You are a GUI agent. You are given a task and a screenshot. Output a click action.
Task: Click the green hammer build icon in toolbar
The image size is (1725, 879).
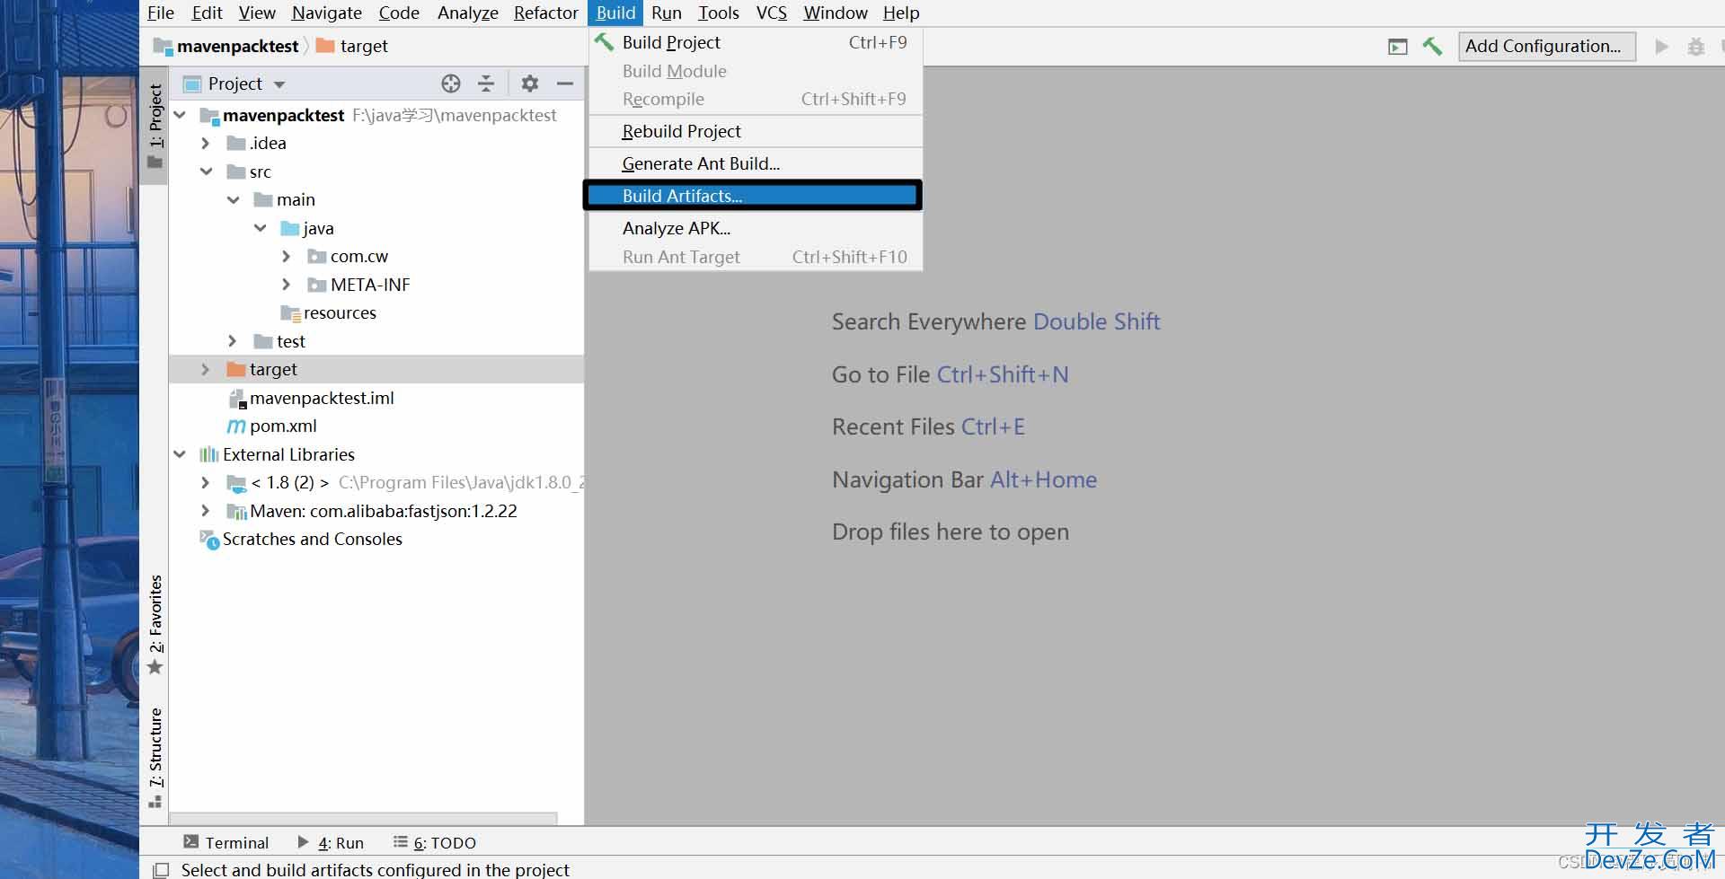[1433, 46]
